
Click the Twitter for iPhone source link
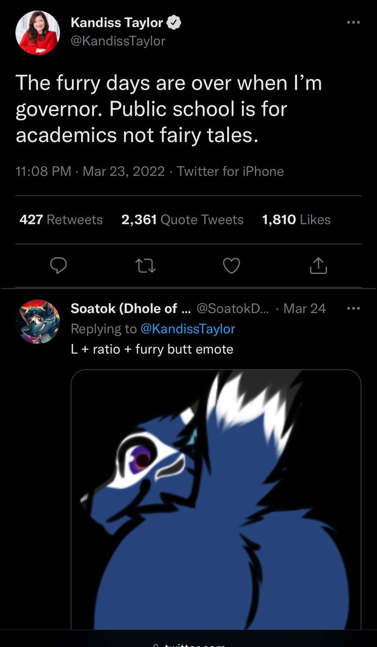(x=230, y=171)
